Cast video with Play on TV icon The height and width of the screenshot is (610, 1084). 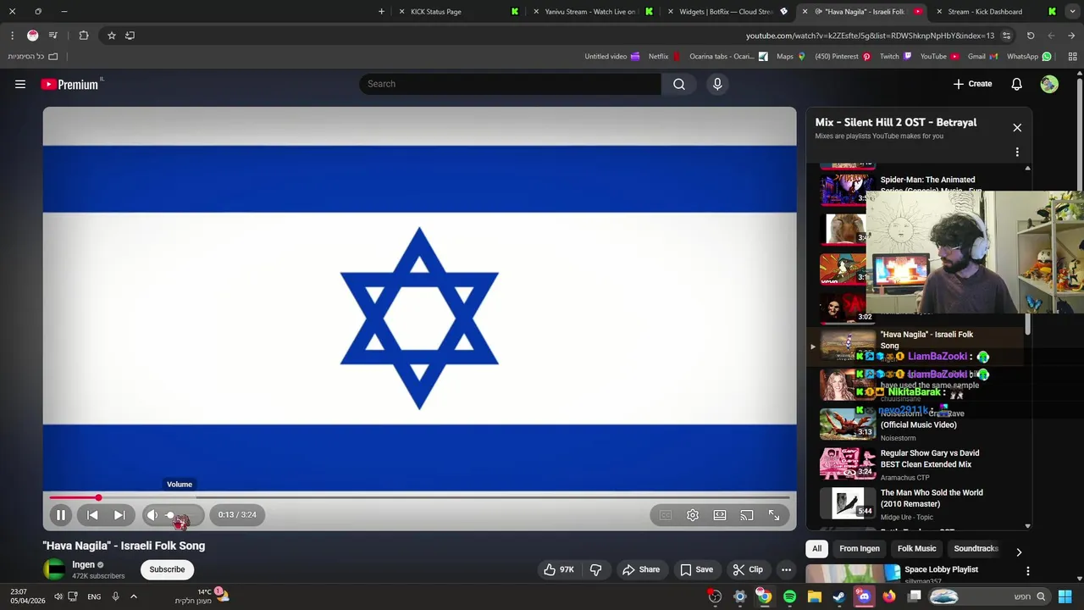(747, 515)
